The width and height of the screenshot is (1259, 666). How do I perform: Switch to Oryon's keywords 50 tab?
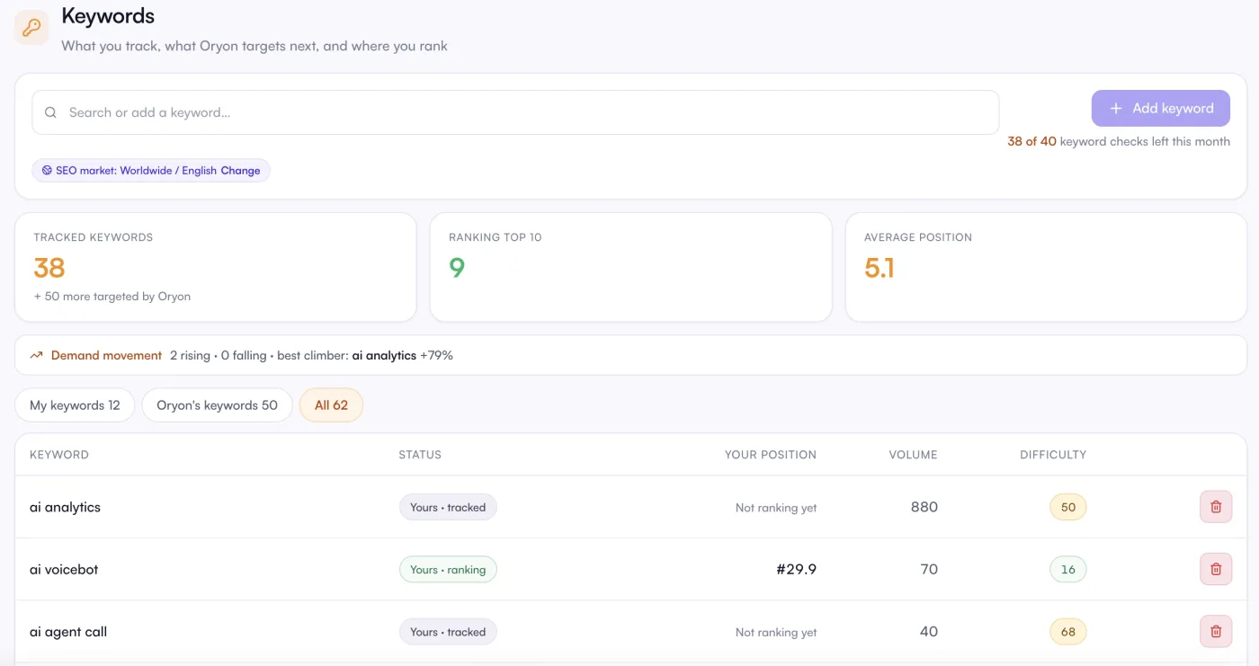[217, 405]
